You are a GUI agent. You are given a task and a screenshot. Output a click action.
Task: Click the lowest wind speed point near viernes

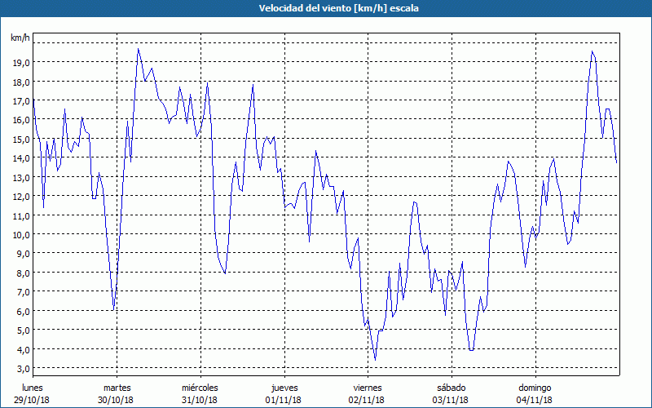pyautogui.click(x=375, y=360)
